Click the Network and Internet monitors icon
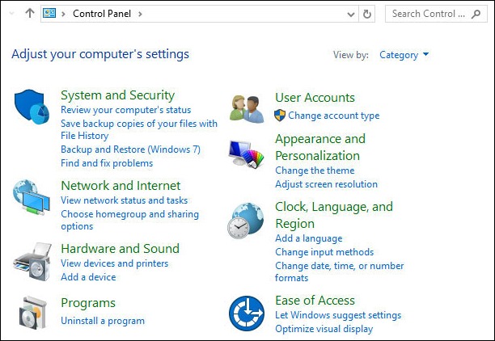This screenshot has width=495, height=341. point(32,198)
